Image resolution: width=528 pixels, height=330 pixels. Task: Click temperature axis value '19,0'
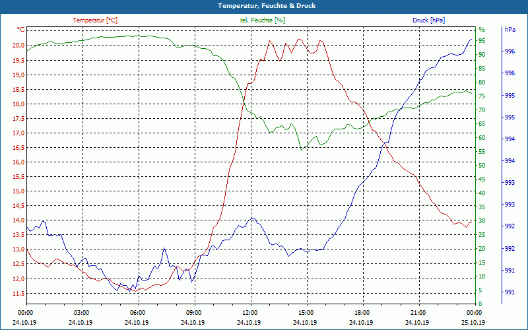pyautogui.click(x=18, y=75)
